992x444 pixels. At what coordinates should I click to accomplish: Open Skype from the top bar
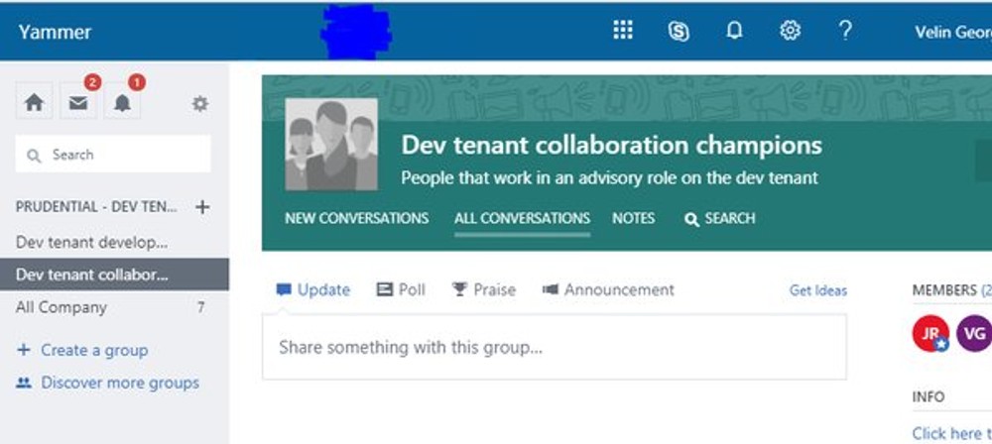click(679, 31)
